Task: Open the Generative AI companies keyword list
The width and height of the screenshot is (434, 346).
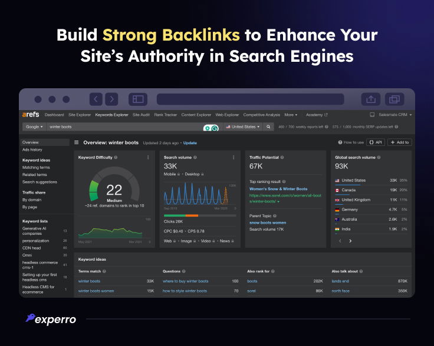Action: click(34, 231)
